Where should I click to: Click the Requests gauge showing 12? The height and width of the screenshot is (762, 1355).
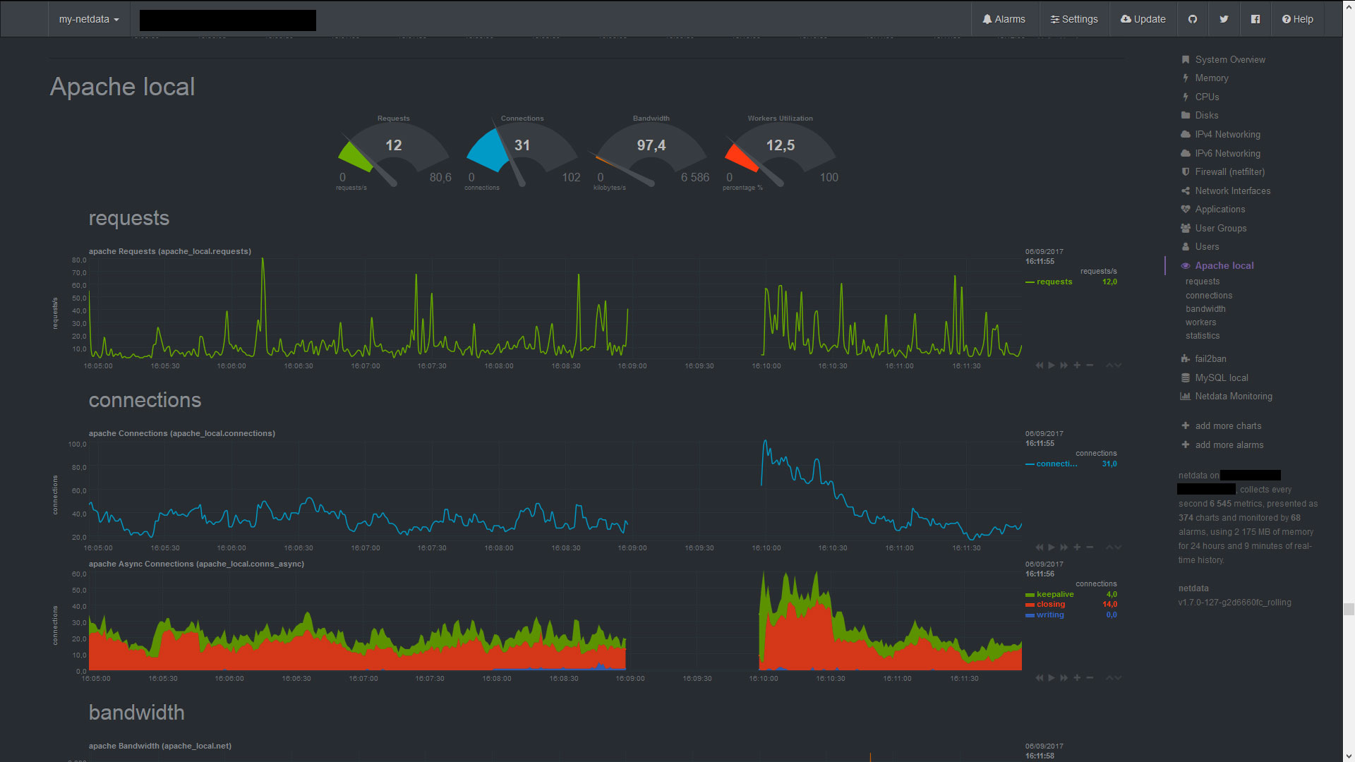(x=394, y=153)
